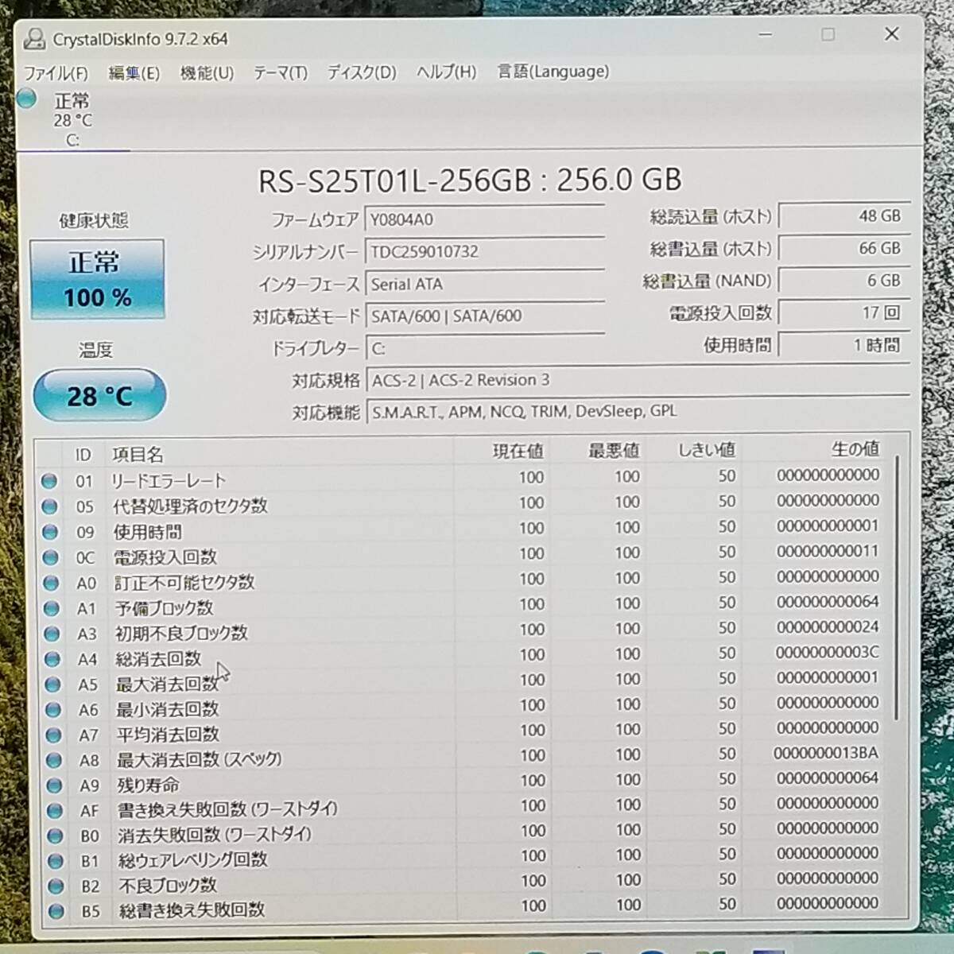Click the 温度 label
Image resolution: width=954 pixels, height=954 pixels.
pyautogui.click(x=95, y=350)
